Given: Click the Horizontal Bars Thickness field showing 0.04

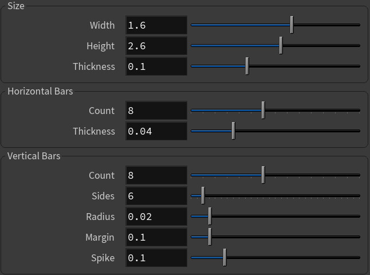Looking at the screenshot, I should [156, 131].
